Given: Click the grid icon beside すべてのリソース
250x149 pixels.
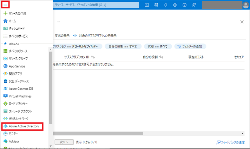Looking at the screenshot, I should click(x=5, y=51).
